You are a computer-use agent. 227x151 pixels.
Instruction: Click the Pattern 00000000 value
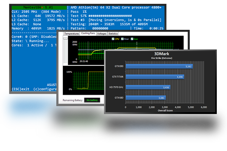pyautogui.click(x=100, y=28)
